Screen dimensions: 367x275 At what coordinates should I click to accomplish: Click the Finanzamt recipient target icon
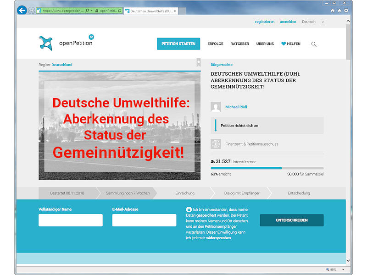[x=216, y=144]
